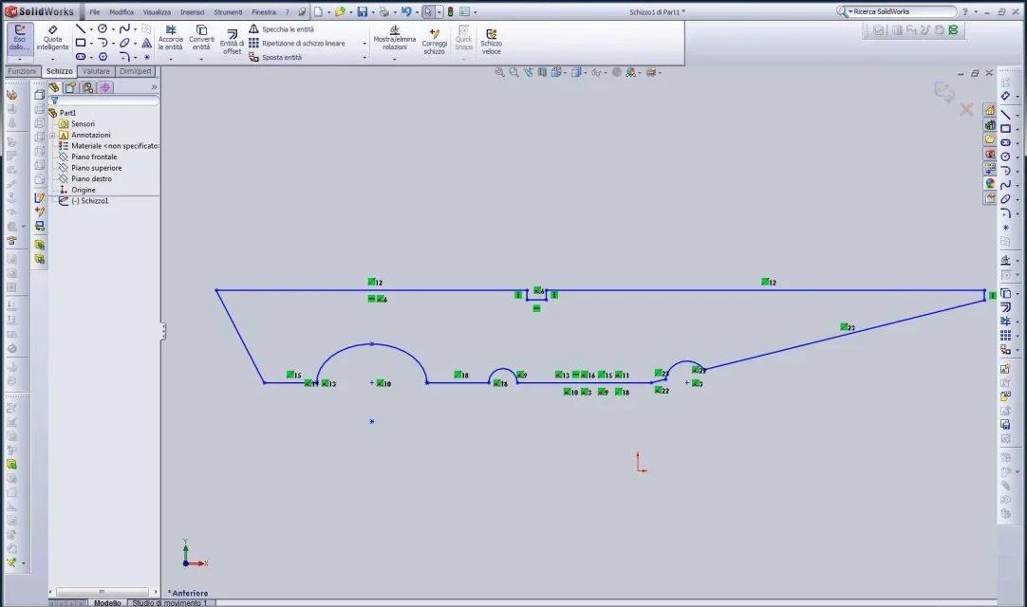The image size is (1027, 607).
Task: Click Entità di offset tool
Action: [x=232, y=41]
